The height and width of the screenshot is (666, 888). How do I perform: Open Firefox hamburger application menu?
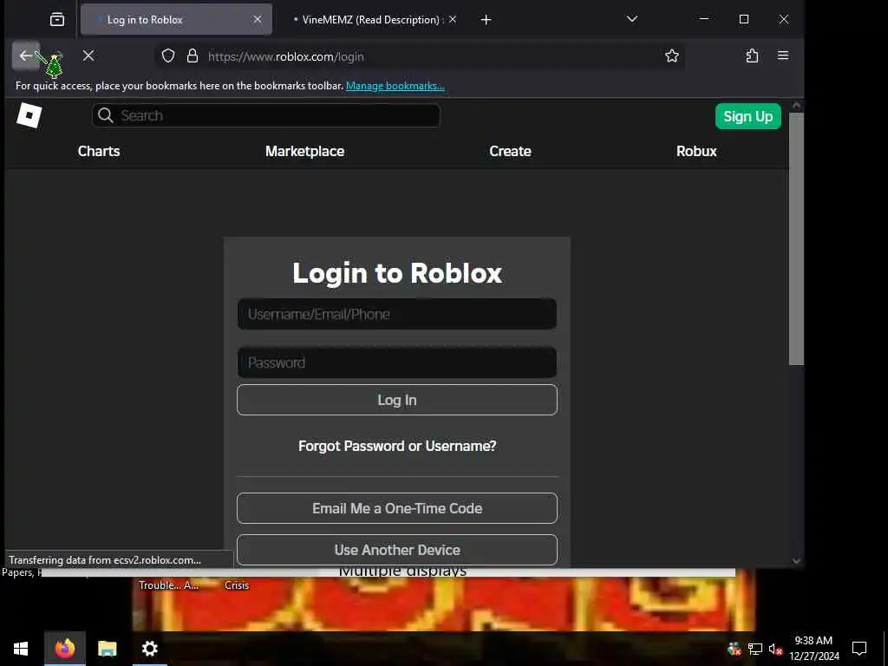(783, 55)
